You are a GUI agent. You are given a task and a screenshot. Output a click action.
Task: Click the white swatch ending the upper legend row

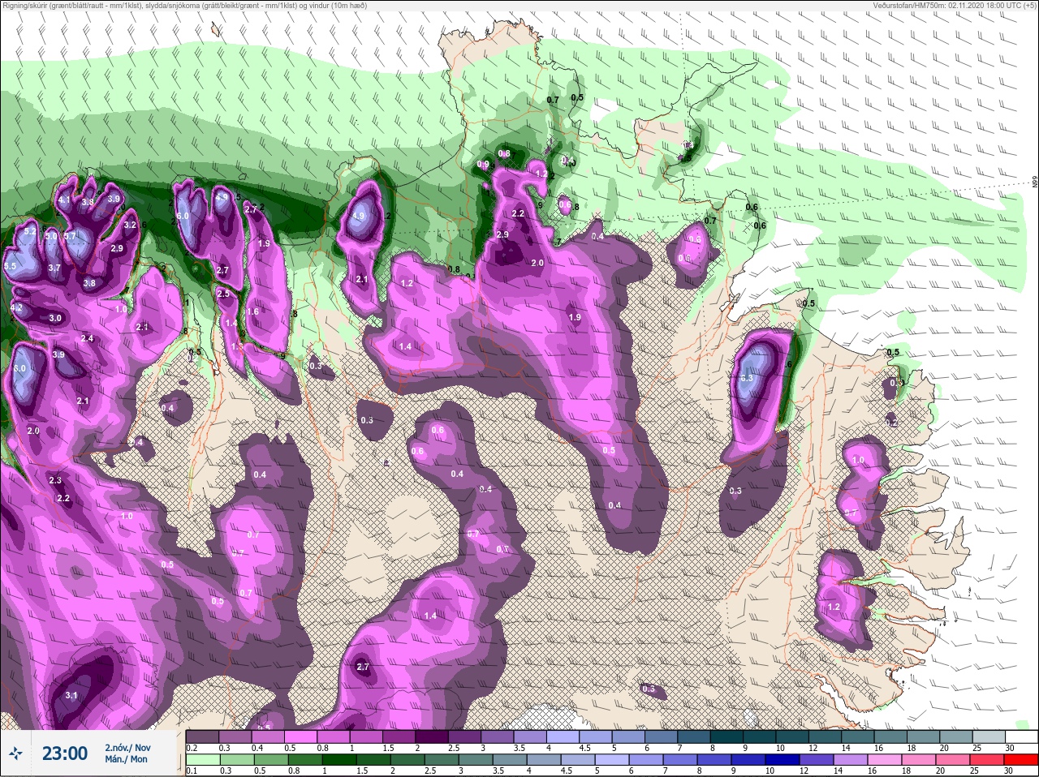tap(1021, 736)
